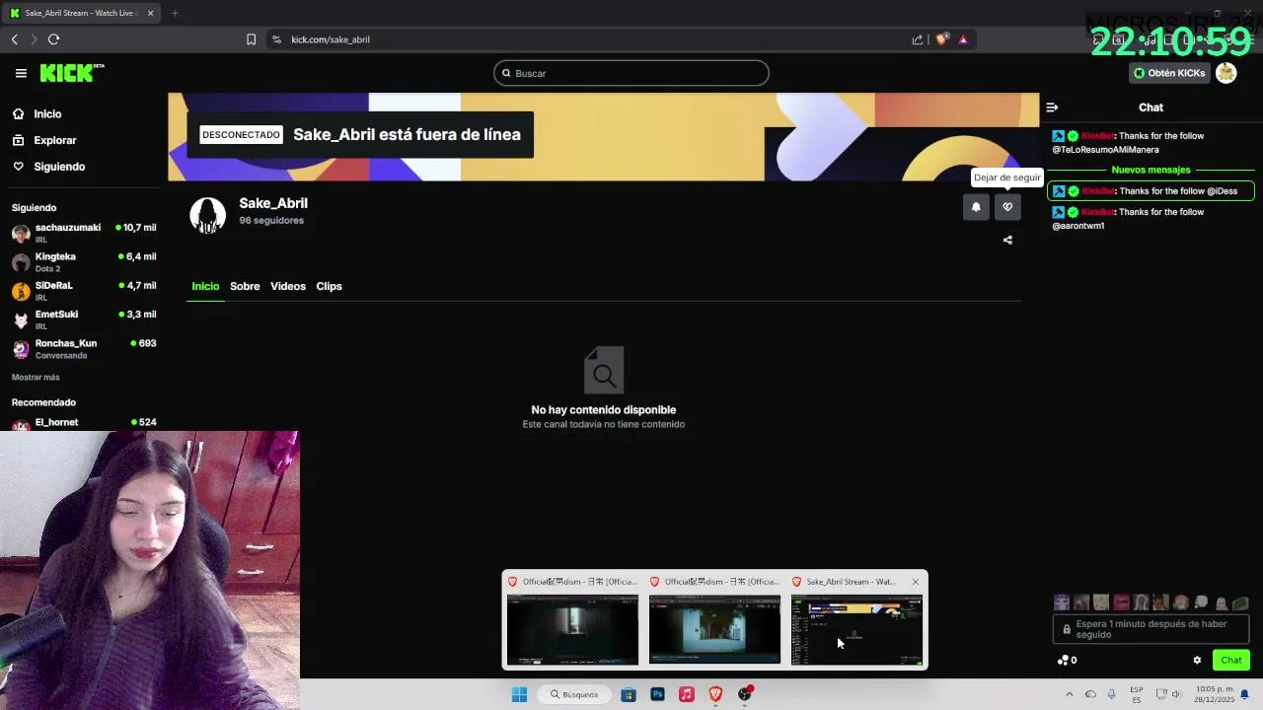
Task: Click the green Chat send button
Action: (1231, 661)
